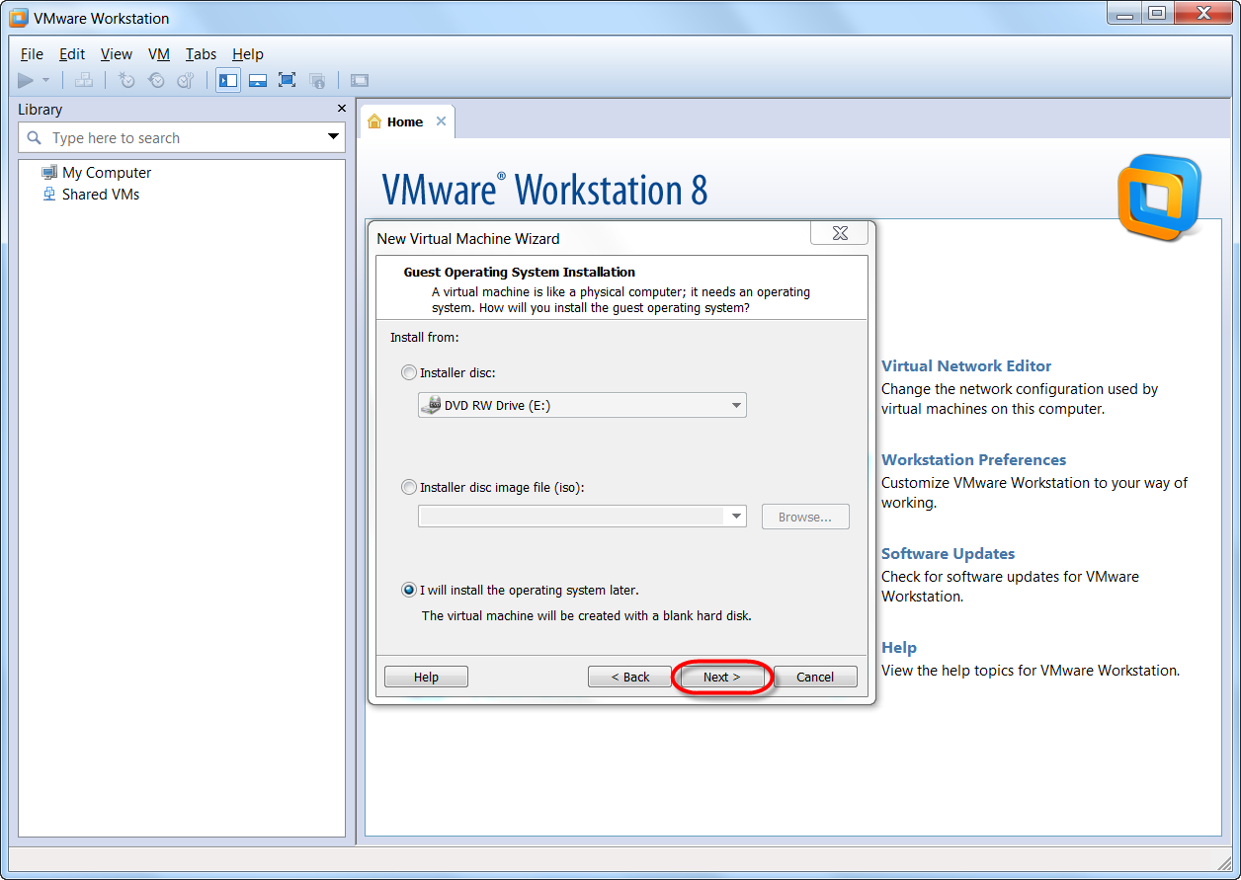1241x880 pixels.
Task: Click Send Ctrl+Alt+Del toolbar icon
Action: pyautogui.click(x=84, y=81)
